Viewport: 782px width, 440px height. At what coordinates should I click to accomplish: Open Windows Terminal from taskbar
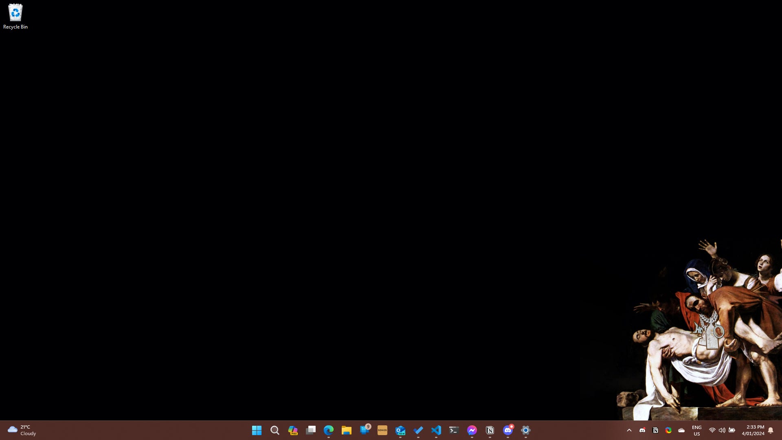[454, 430]
